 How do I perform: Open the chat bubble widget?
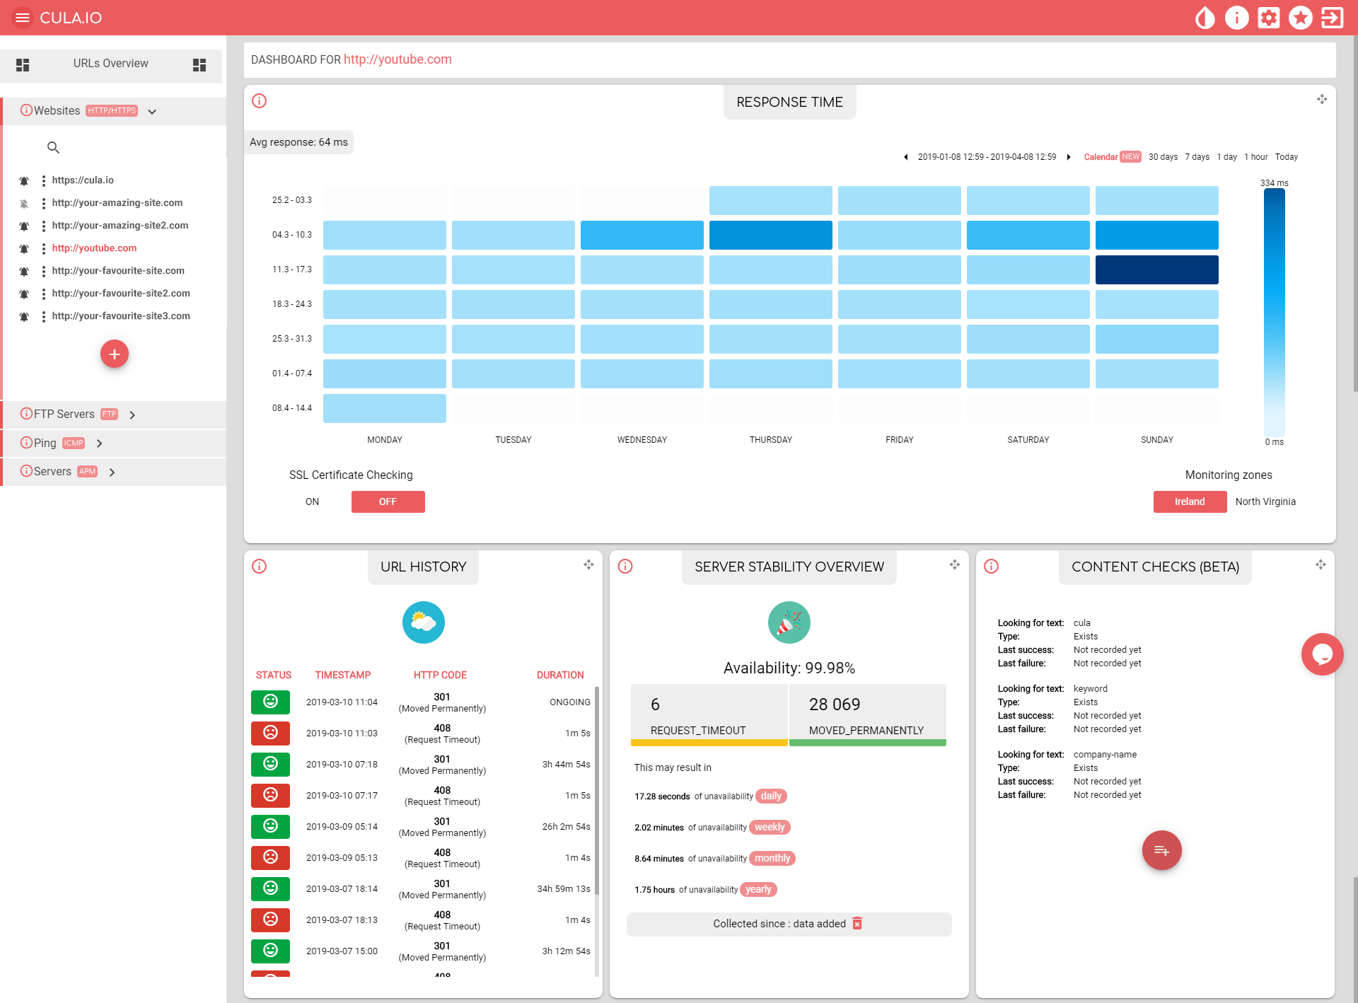pos(1321,654)
